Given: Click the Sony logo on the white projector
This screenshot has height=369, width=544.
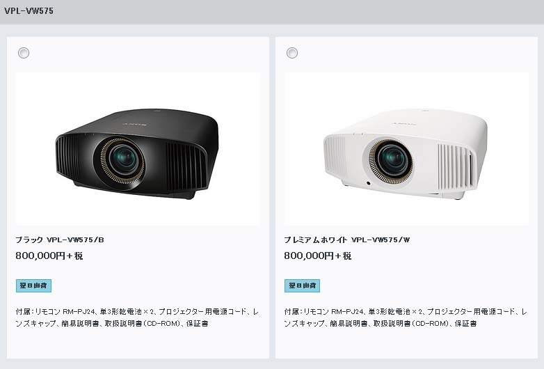Looking at the screenshot, I should [403, 123].
